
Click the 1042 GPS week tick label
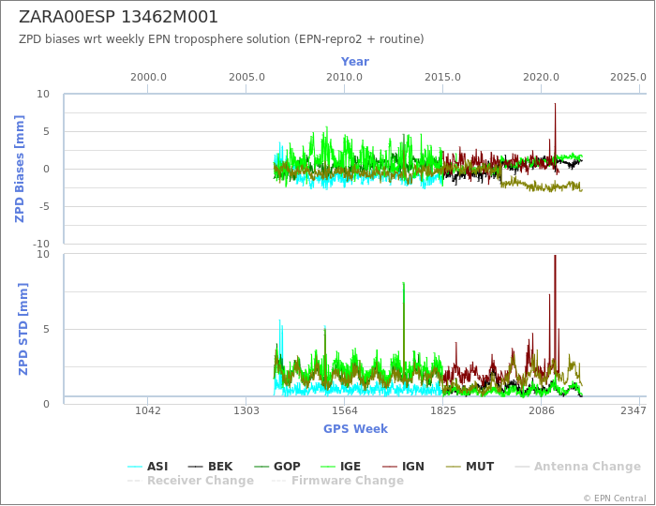148,411
